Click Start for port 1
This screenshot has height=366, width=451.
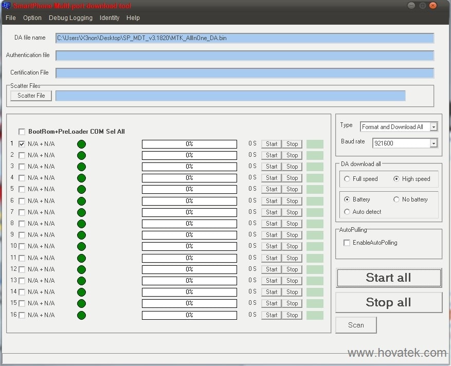(272, 144)
